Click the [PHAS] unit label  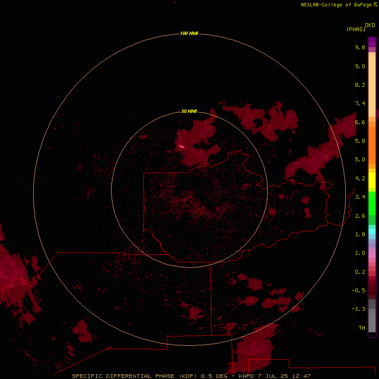tap(356, 29)
